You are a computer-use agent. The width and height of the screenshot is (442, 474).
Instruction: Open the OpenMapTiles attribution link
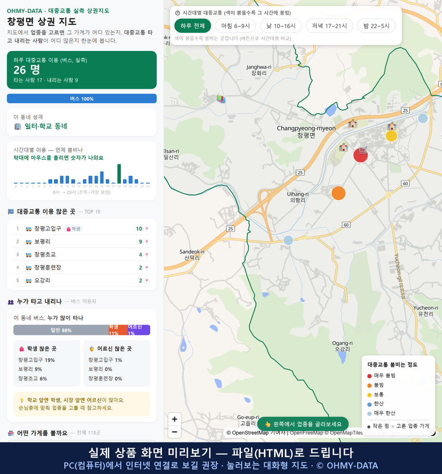[x=344, y=433]
